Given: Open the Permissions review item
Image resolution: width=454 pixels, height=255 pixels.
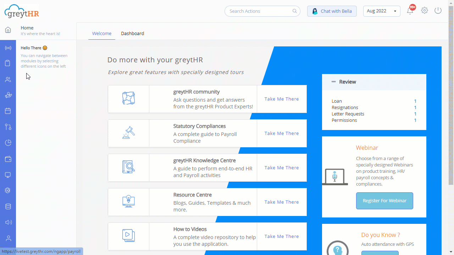Looking at the screenshot, I should click(x=344, y=120).
